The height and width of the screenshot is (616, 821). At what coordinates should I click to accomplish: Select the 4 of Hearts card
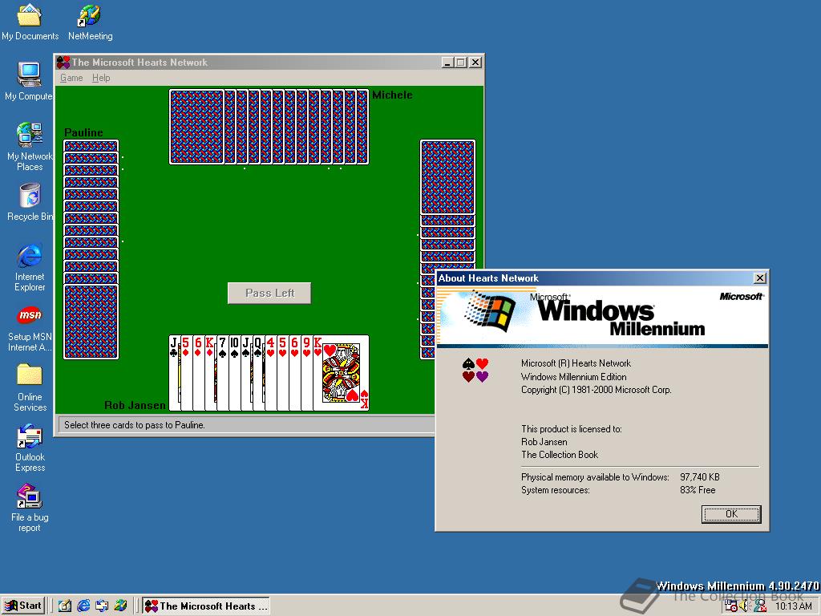tap(271, 373)
